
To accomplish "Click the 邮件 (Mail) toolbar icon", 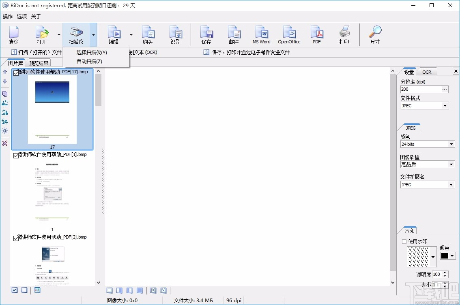I will click(x=234, y=34).
